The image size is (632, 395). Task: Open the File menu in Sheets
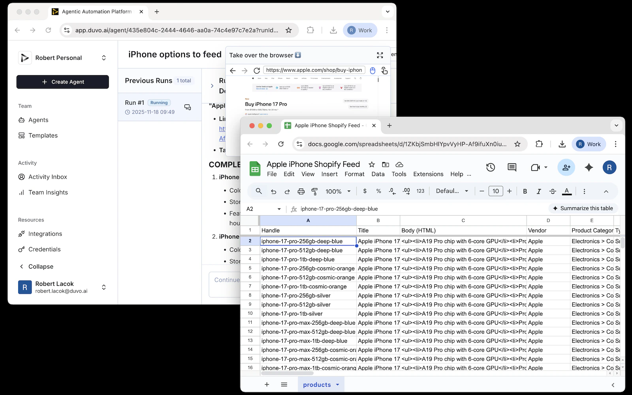[272, 174]
